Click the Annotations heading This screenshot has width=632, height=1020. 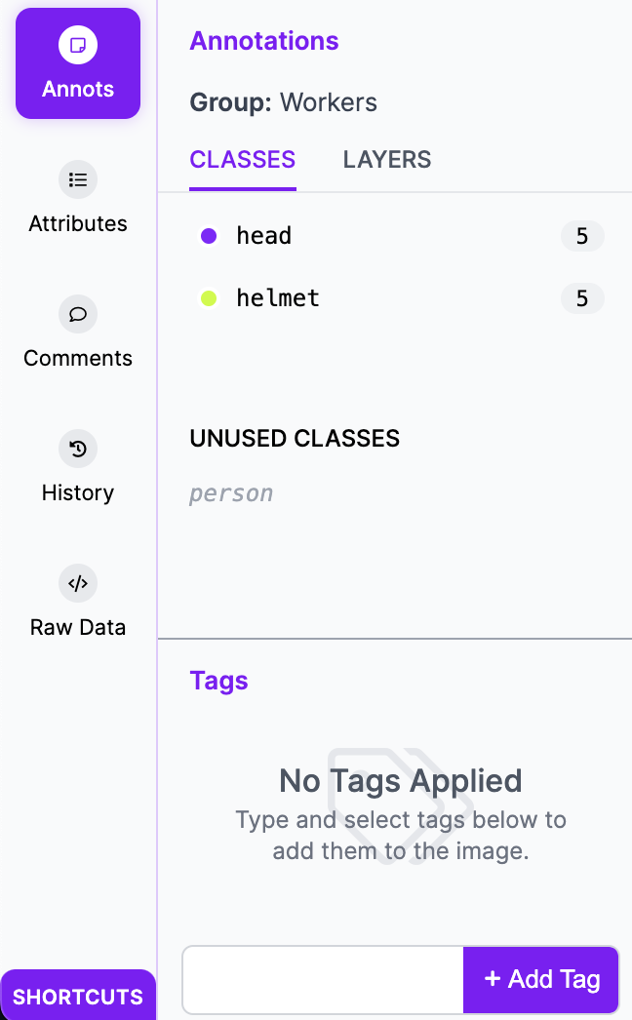coord(263,41)
